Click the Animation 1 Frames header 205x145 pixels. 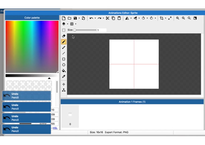tap(132, 102)
